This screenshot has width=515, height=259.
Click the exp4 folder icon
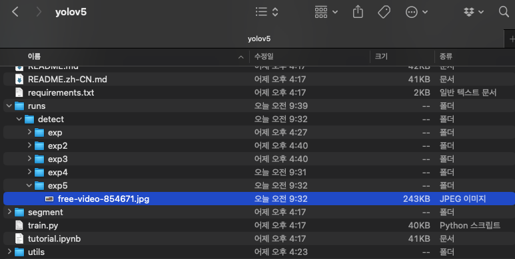pyautogui.click(x=39, y=172)
